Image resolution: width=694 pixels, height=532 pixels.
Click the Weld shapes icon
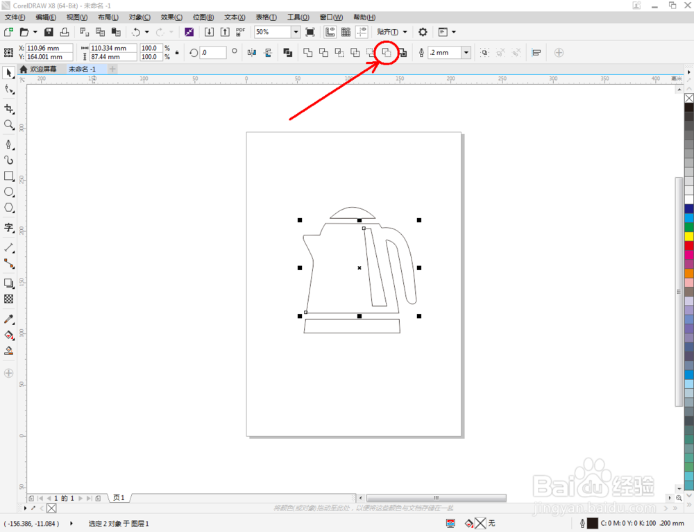[307, 53]
